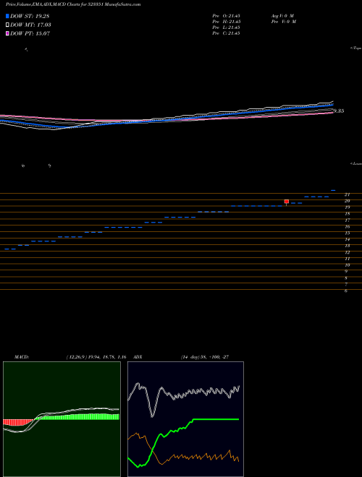Click the chart title mentioning MunafaSutra.com
The width and height of the screenshot is (362, 477).
click(73, 4)
